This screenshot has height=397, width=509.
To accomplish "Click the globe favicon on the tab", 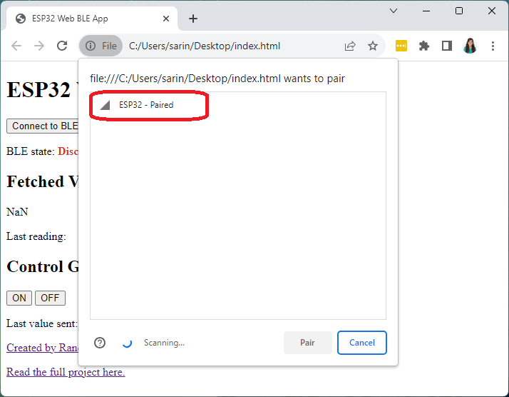I will [x=21, y=19].
